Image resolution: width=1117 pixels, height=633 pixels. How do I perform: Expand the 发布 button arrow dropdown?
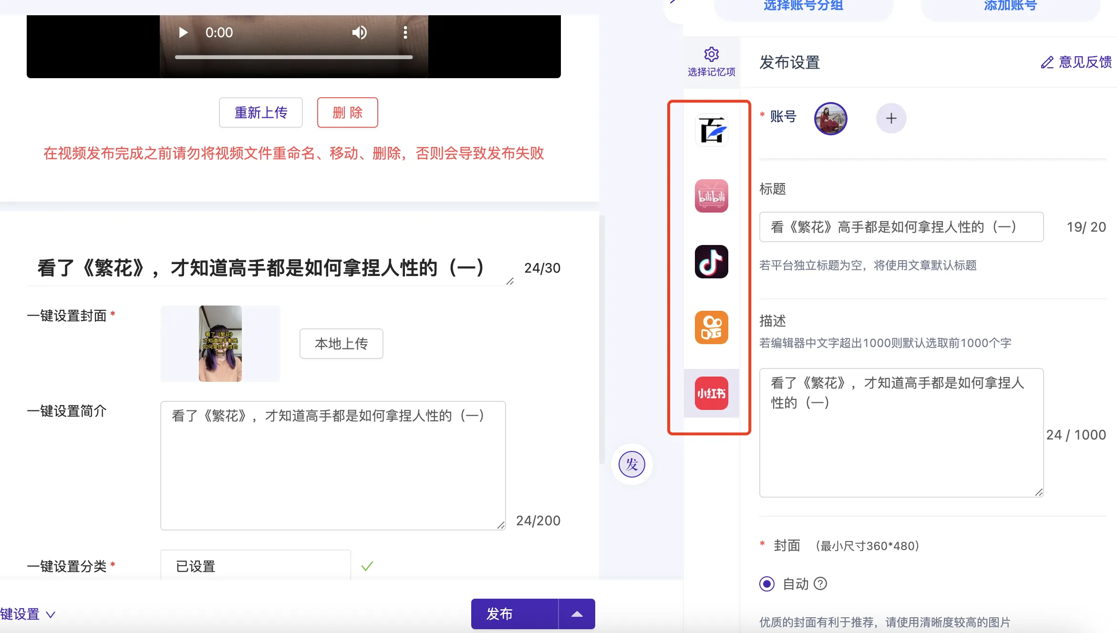pos(577,614)
